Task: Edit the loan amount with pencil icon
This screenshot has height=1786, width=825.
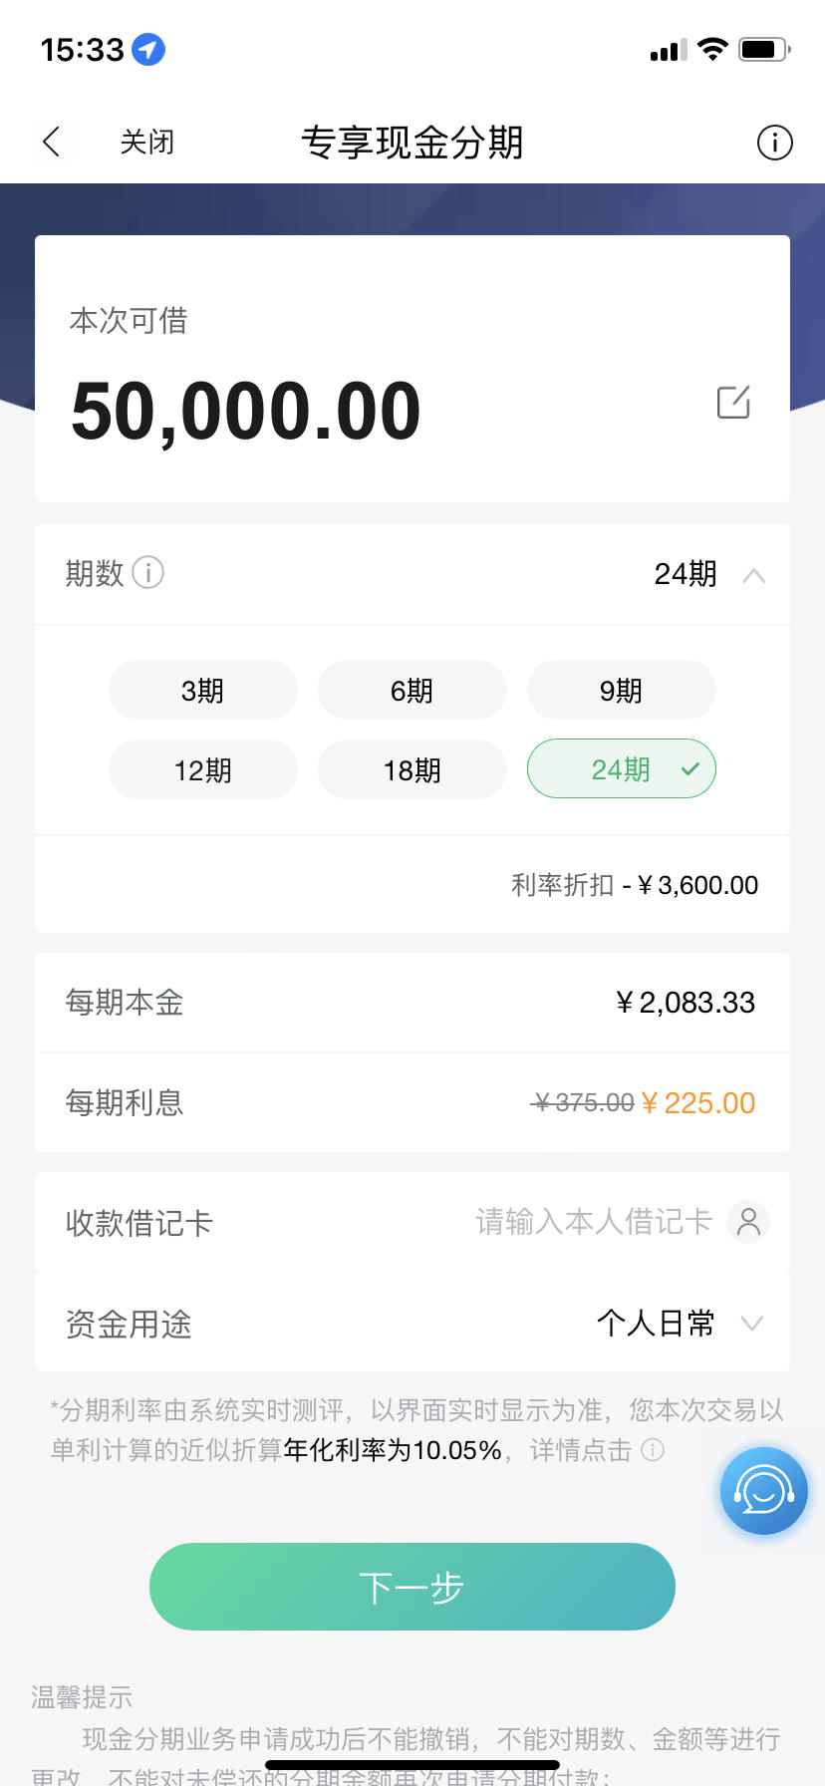Action: (x=733, y=402)
